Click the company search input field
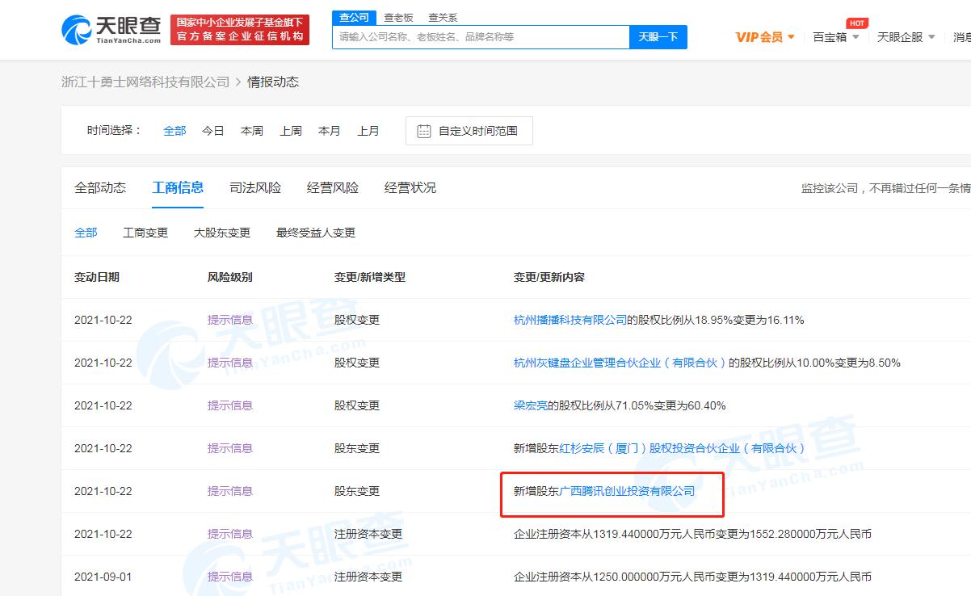Viewport: 971px width, 596px height. 481,37
